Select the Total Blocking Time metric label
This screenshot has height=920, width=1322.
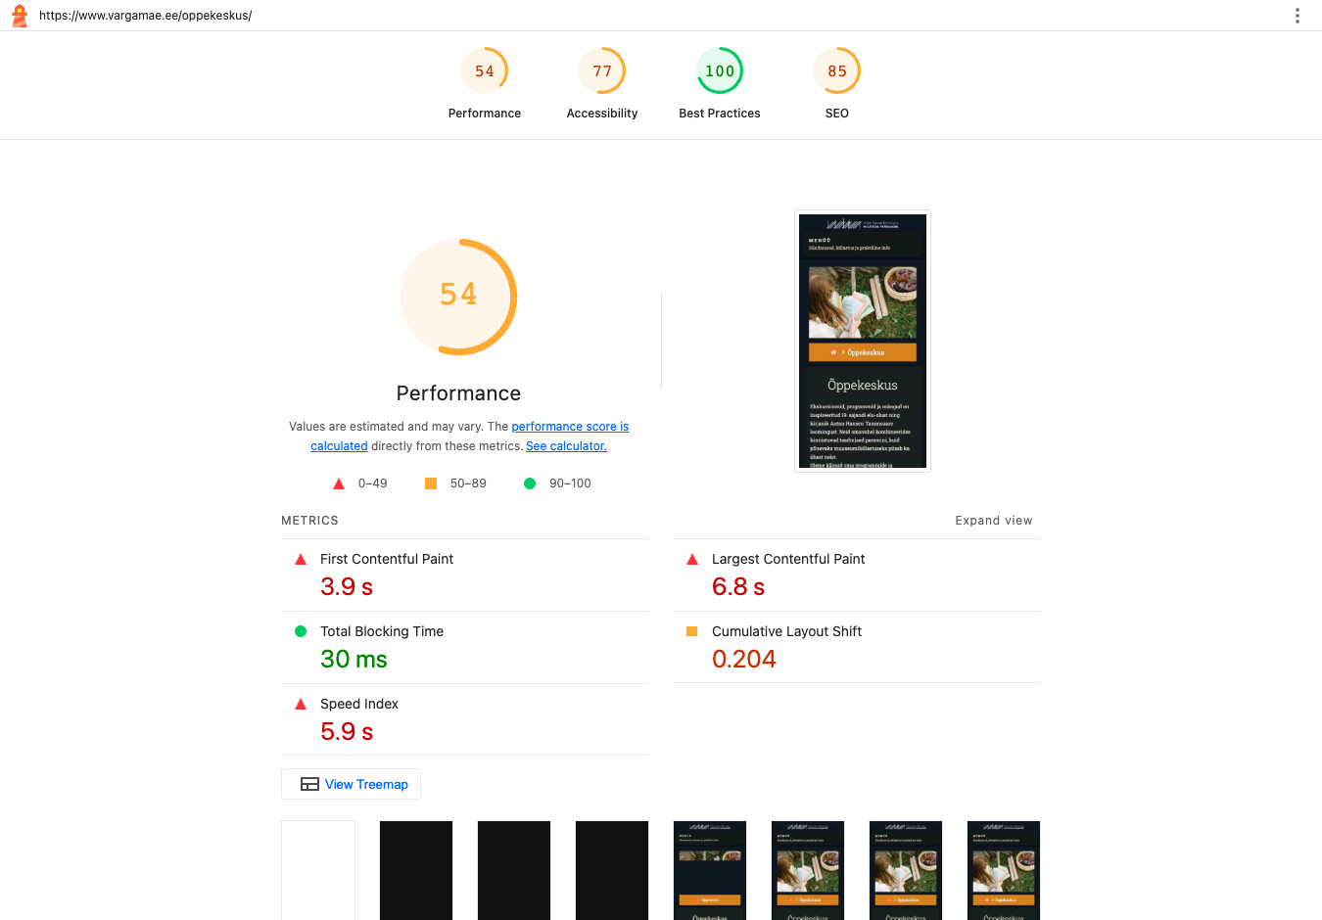[382, 631]
